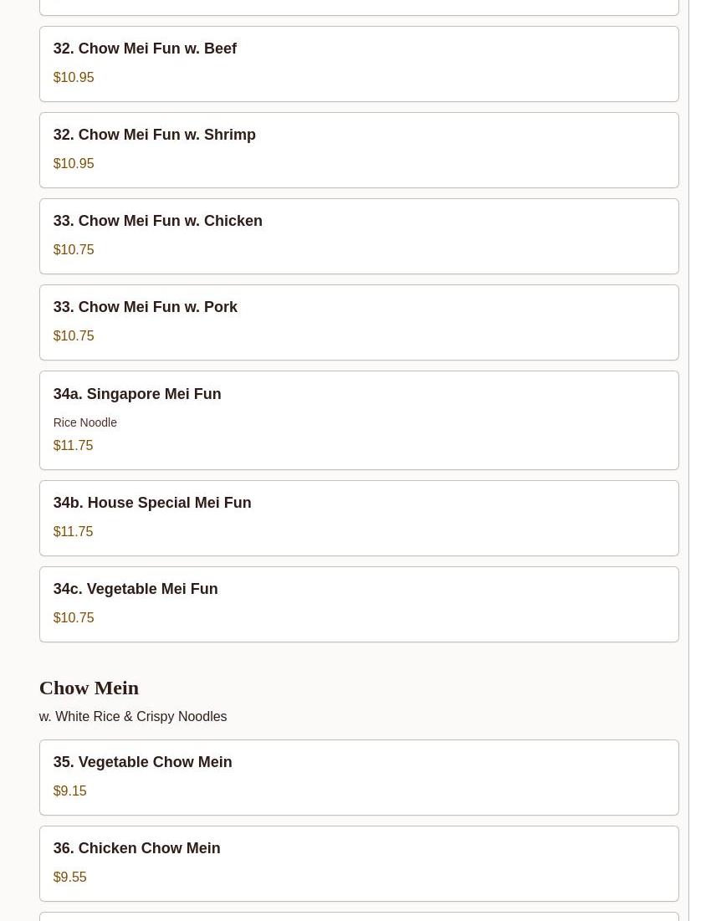Open 34a. Singapore Mei Fun item

pyautogui.click(x=359, y=420)
